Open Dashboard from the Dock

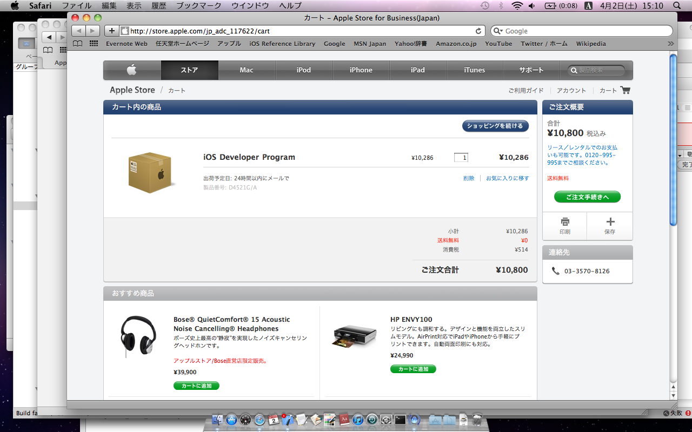[x=246, y=420]
